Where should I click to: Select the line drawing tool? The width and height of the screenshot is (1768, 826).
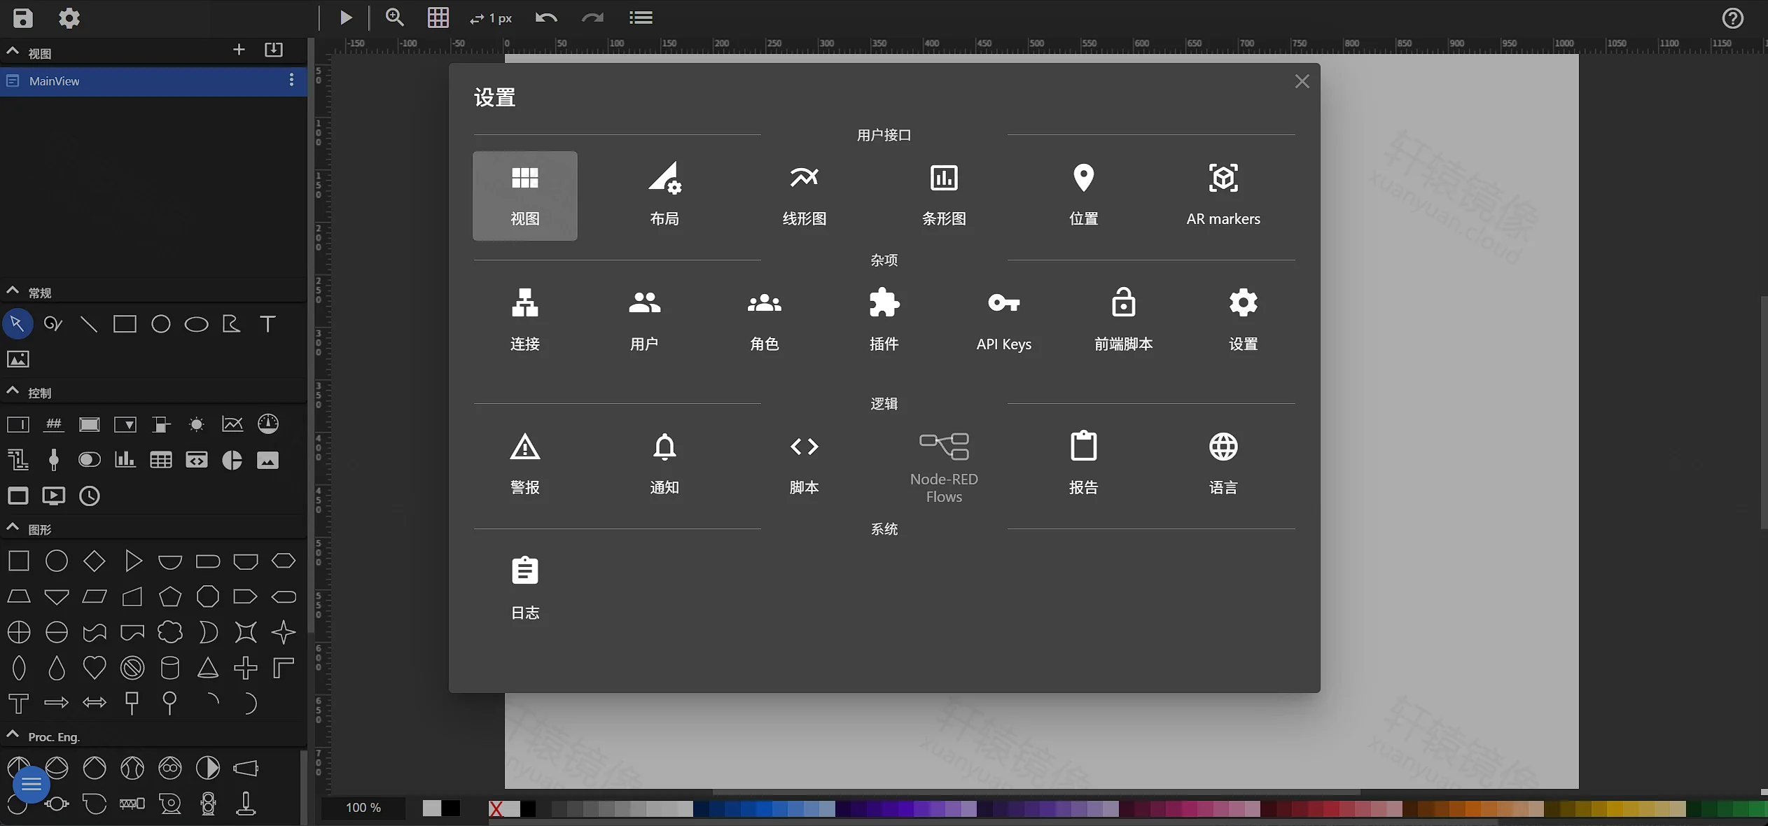pyautogui.click(x=89, y=324)
